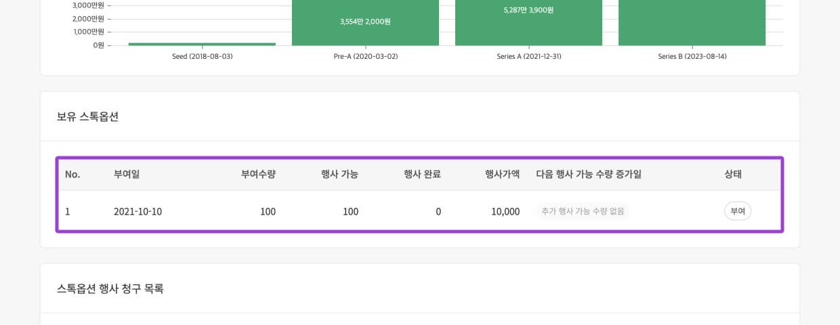Click the 추가 행사 가능 수량 없음 badge
Screen dimensions: 840x325
[583, 211]
